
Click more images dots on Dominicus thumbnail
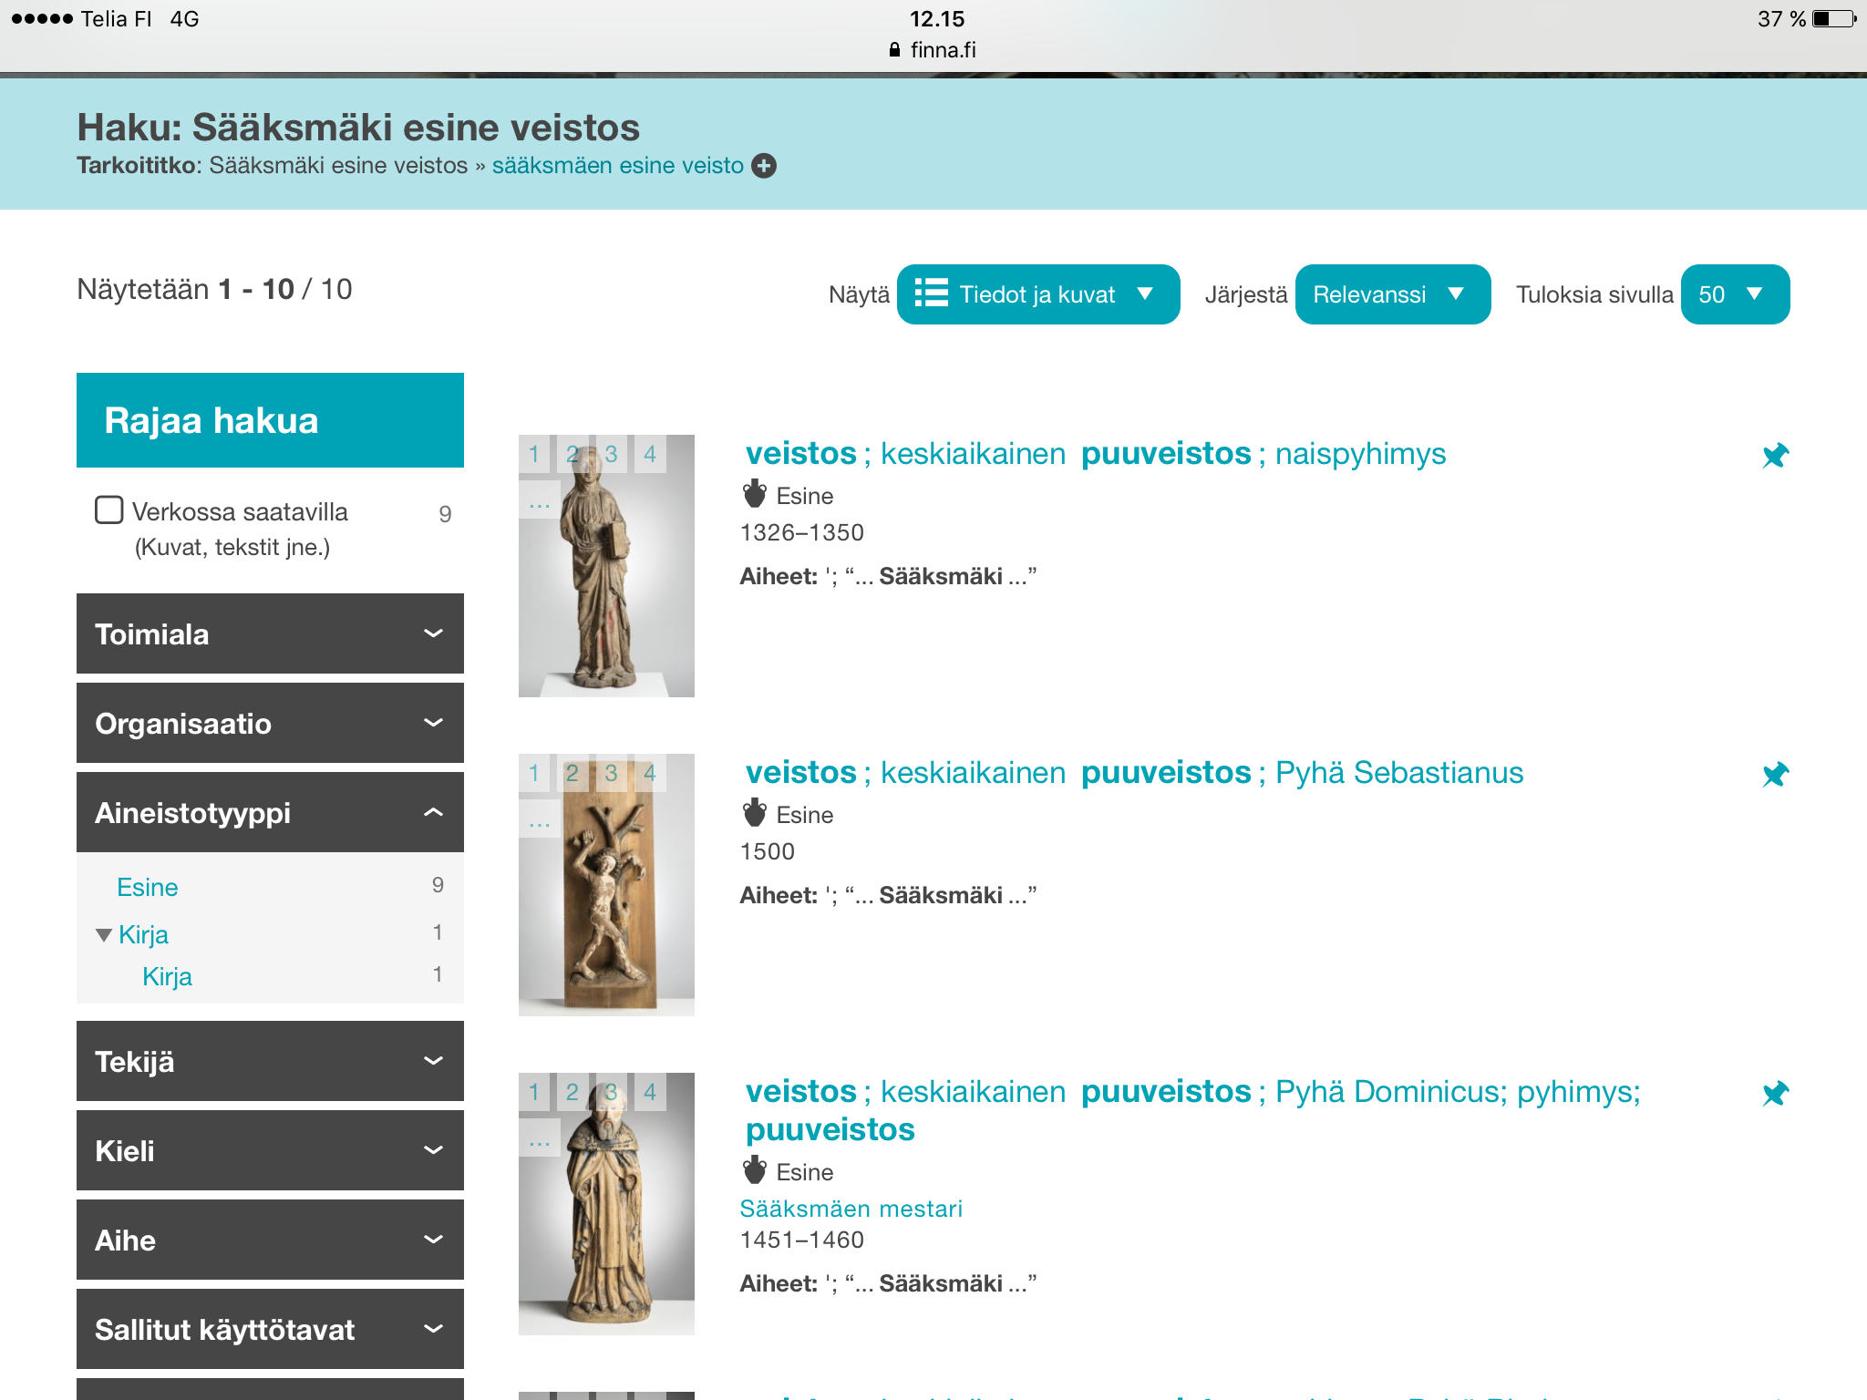pos(539,1137)
